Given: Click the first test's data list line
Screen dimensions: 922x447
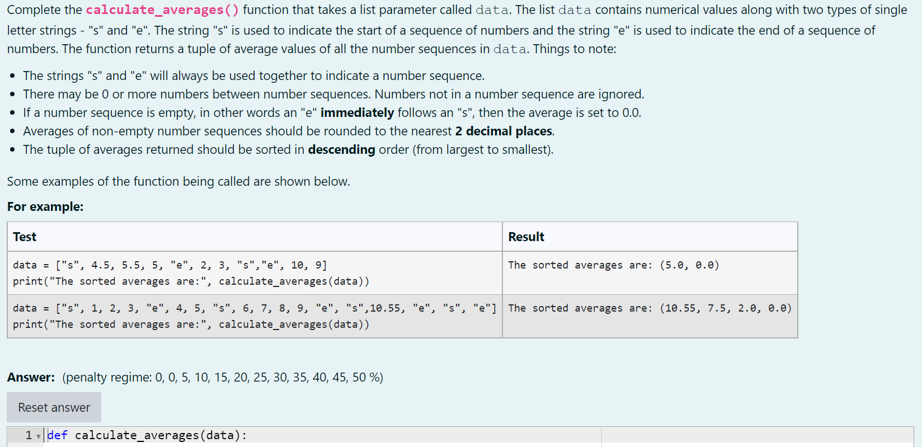Looking at the screenshot, I should 170,265.
